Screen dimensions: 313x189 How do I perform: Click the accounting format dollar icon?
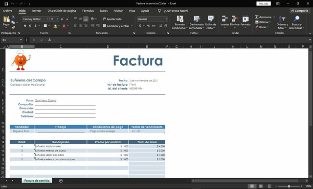tap(140, 26)
